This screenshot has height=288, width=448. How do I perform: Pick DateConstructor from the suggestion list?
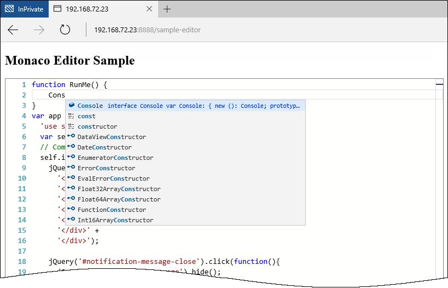[x=104, y=147]
